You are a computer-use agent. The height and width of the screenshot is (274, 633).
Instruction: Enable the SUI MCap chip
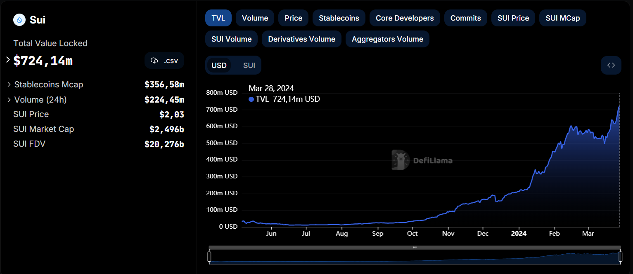[x=563, y=18]
